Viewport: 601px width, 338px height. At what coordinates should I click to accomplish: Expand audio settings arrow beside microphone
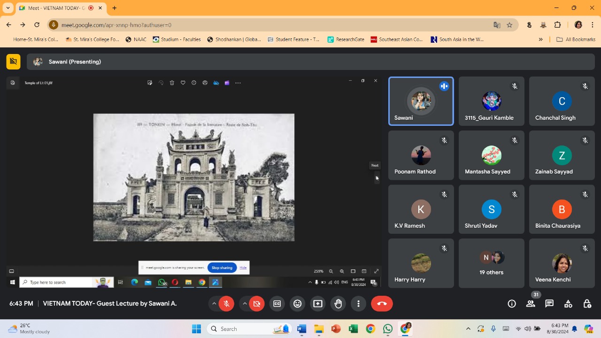point(214,304)
